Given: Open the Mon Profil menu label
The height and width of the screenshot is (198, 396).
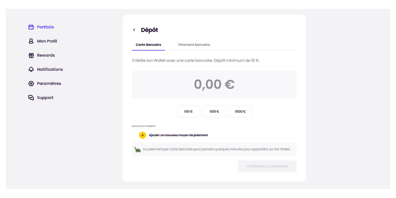Looking at the screenshot, I should 47,41.
